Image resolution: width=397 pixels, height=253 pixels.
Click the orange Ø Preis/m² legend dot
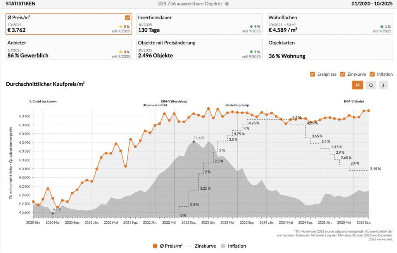(x=155, y=246)
